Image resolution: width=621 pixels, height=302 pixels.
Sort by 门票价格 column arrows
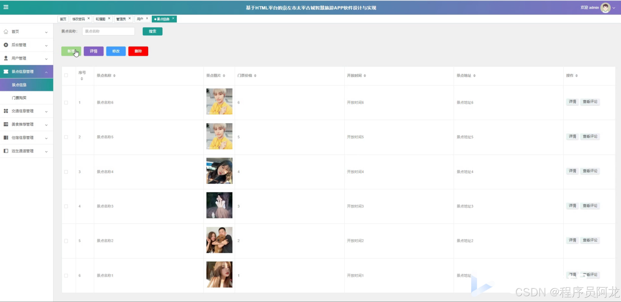pyautogui.click(x=255, y=75)
